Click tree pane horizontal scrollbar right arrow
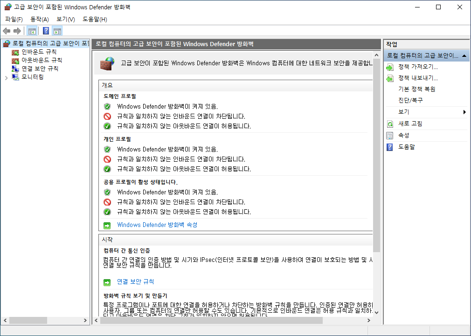 pos(85,320)
